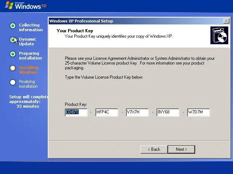Close the Windows XP Professional Setup dialog
233x174 pixels.
[x=226, y=21]
